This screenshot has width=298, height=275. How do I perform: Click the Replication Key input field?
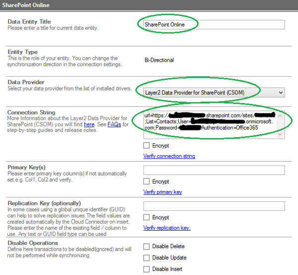[x=214, y=206]
